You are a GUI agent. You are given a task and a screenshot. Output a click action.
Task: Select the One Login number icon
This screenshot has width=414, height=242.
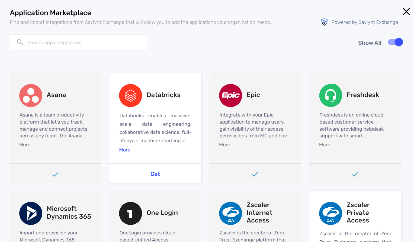[130, 213]
